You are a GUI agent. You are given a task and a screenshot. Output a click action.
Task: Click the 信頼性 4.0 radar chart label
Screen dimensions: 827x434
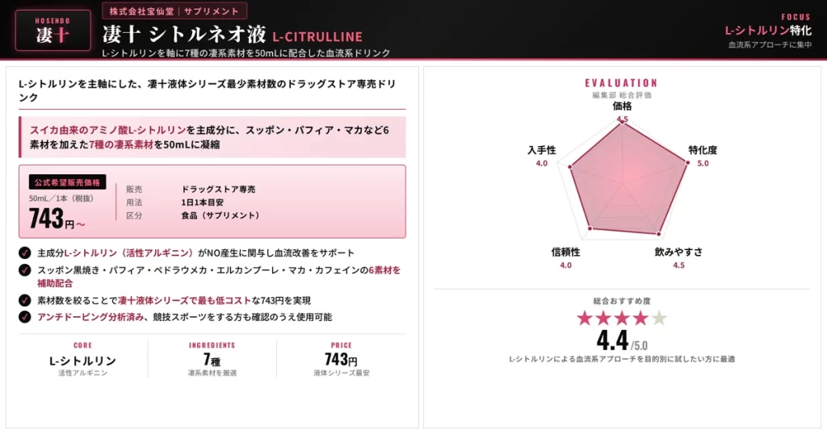[x=565, y=258]
